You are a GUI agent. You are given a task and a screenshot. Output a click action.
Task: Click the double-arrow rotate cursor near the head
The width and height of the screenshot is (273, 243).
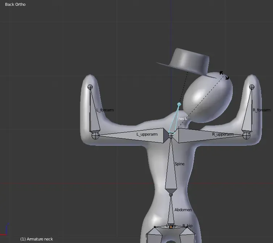(224, 75)
